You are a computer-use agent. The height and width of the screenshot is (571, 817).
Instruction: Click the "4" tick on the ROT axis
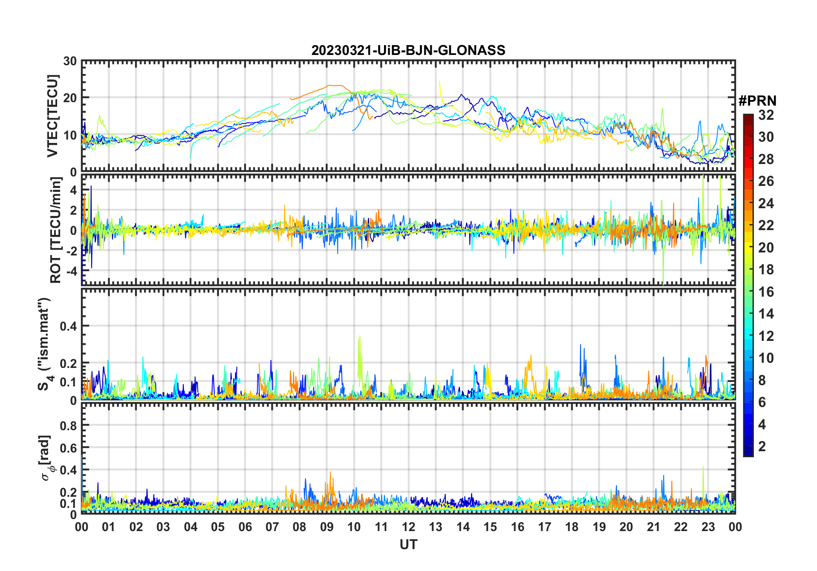click(73, 190)
